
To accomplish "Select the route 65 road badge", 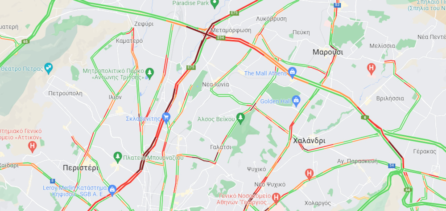I will pos(25,42).
